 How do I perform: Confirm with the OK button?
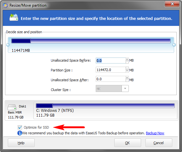coord(128,143)
